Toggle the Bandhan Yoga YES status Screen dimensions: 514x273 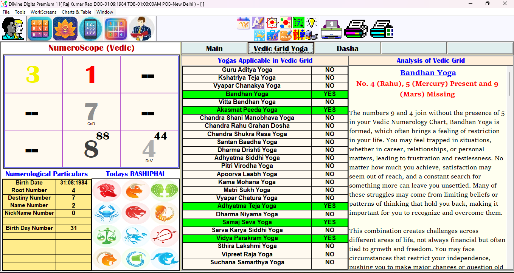329,94
